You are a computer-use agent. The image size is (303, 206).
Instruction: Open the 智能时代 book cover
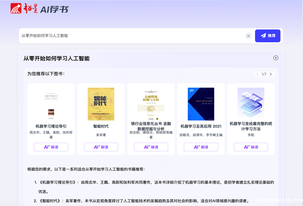pos(101,104)
